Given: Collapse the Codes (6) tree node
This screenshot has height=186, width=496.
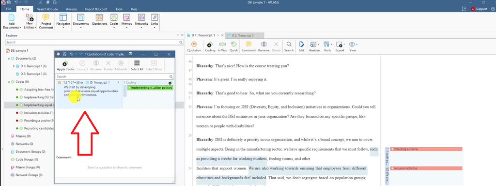Looking at the screenshot, I should click(x=9, y=81).
